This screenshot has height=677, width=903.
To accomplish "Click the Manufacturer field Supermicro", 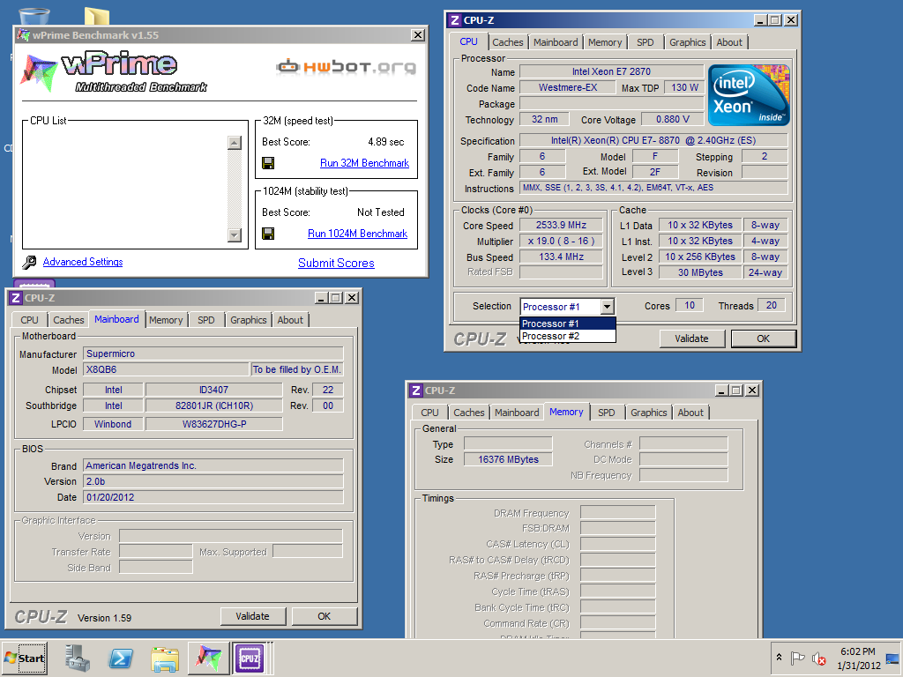I will coord(213,353).
